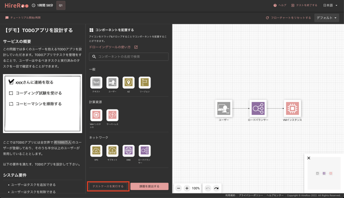Open the デフォルト dropdown
The image size is (344, 198).
[326, 18]
